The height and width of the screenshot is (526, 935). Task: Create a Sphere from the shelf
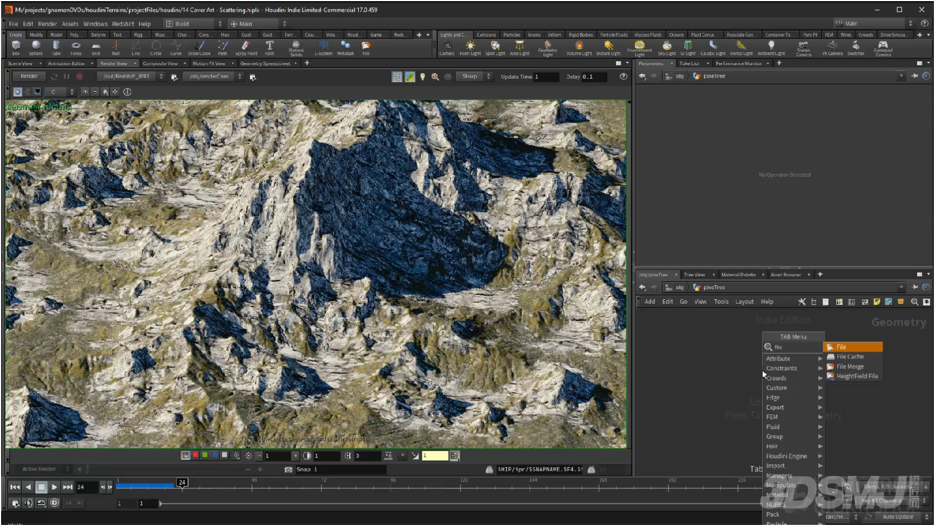[36, 48]
